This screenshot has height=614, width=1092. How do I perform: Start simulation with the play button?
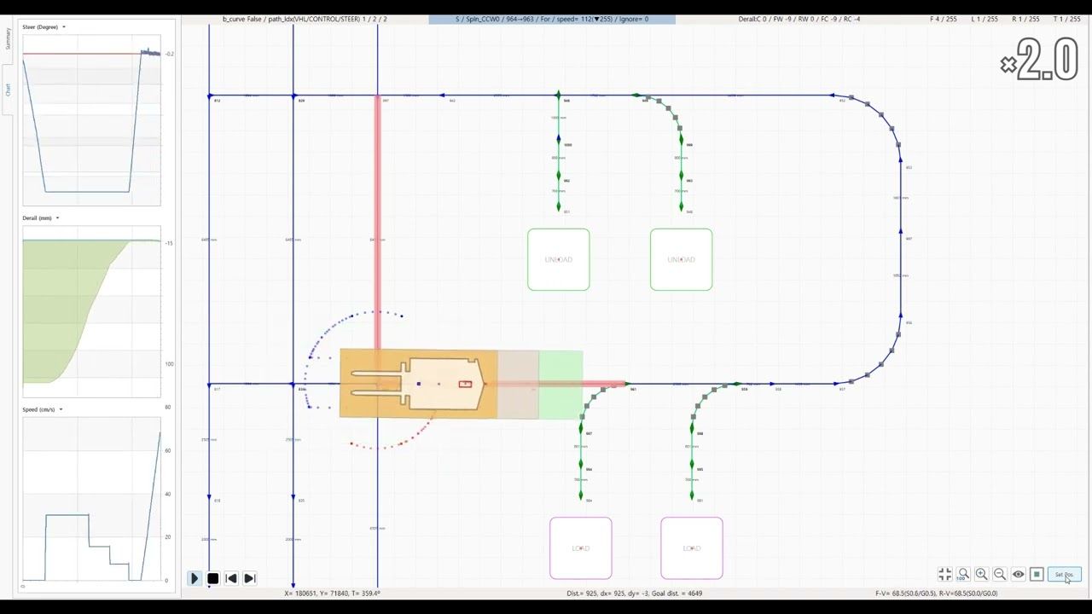click(x=194, y=578)
